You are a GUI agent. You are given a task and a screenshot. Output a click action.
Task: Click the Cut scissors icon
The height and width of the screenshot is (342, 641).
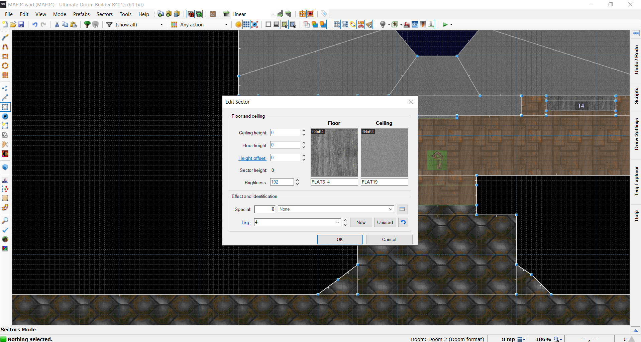click(57, 24)
